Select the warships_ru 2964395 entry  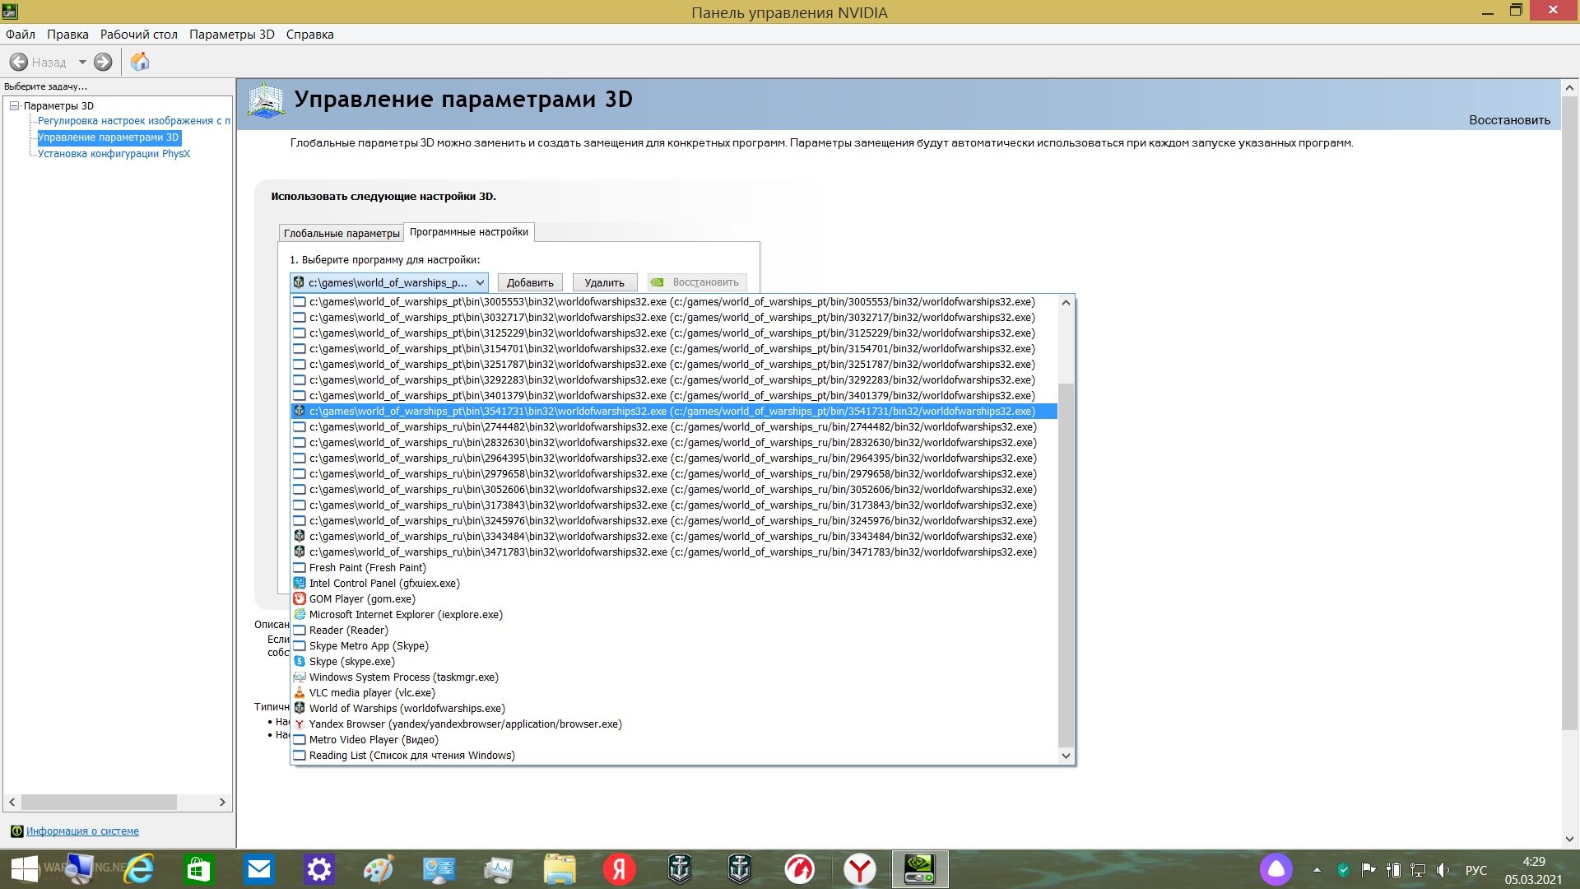(675, 458)
